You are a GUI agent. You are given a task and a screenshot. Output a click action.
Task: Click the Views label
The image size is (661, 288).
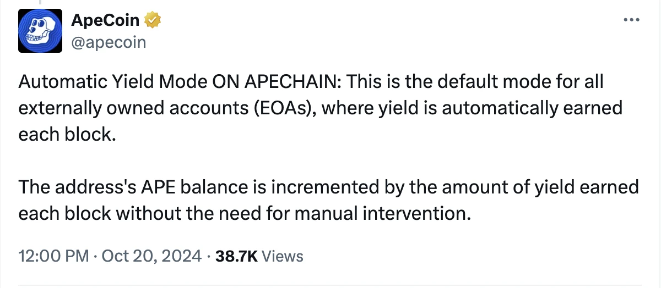pos(283,256)
